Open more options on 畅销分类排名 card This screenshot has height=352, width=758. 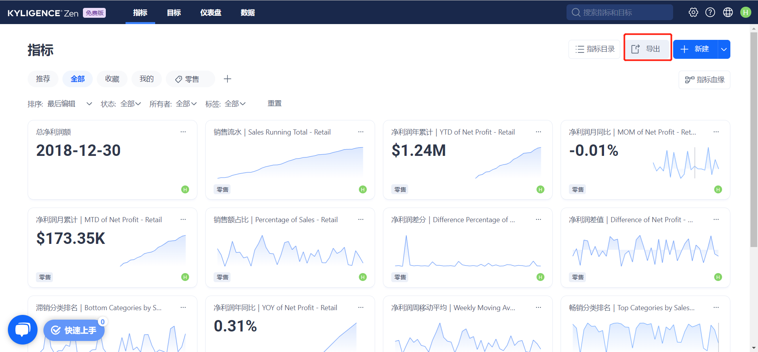coord(716,307)
